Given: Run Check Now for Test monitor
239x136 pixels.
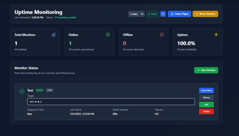Looking at the screenshot, I should (x=206, y=90).
